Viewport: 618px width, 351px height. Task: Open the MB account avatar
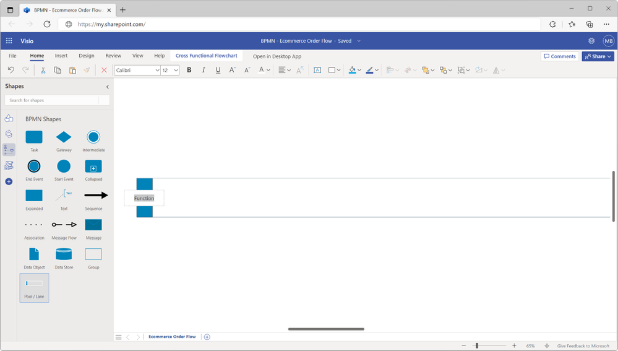coord(608,41)
